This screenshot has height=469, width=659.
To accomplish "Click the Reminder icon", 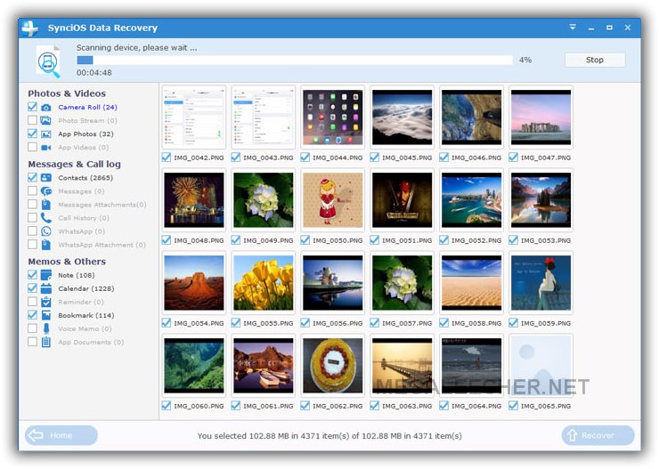I will [45, 303].
